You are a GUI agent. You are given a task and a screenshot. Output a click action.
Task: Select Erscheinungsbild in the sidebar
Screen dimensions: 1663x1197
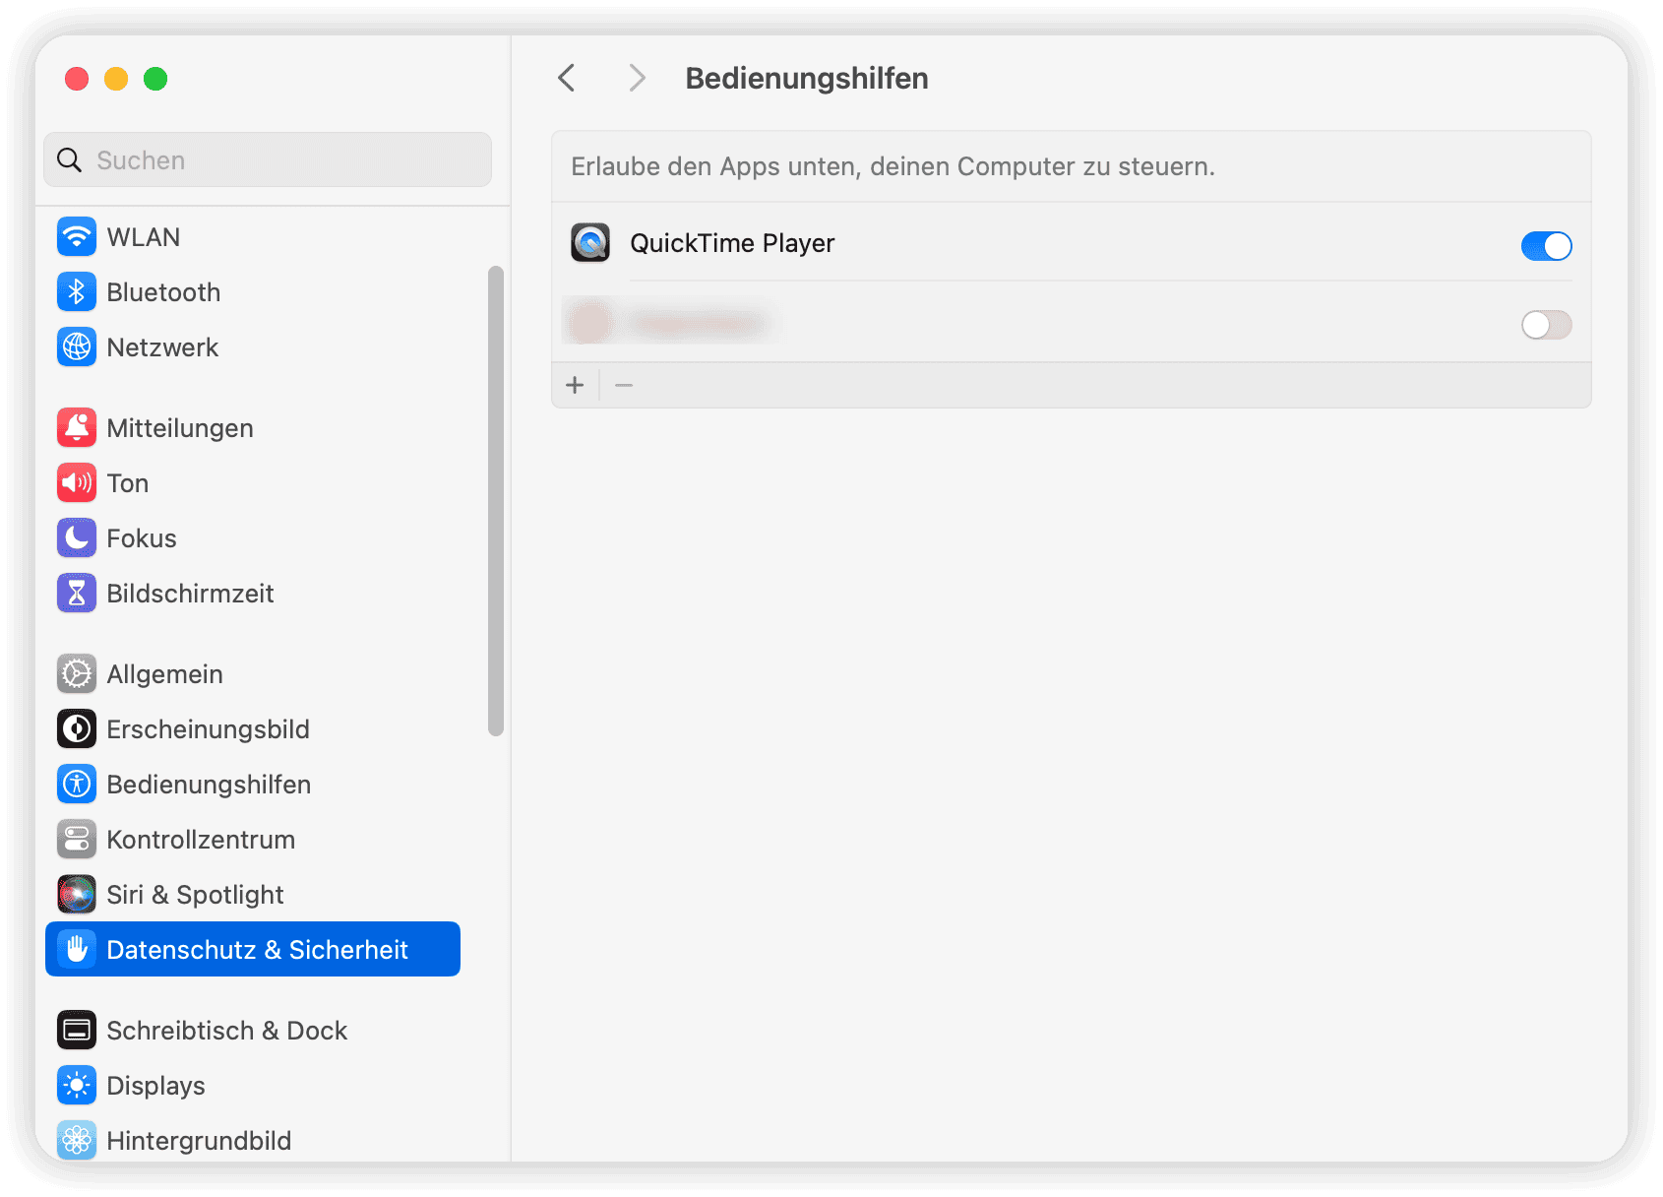[253, 728]
